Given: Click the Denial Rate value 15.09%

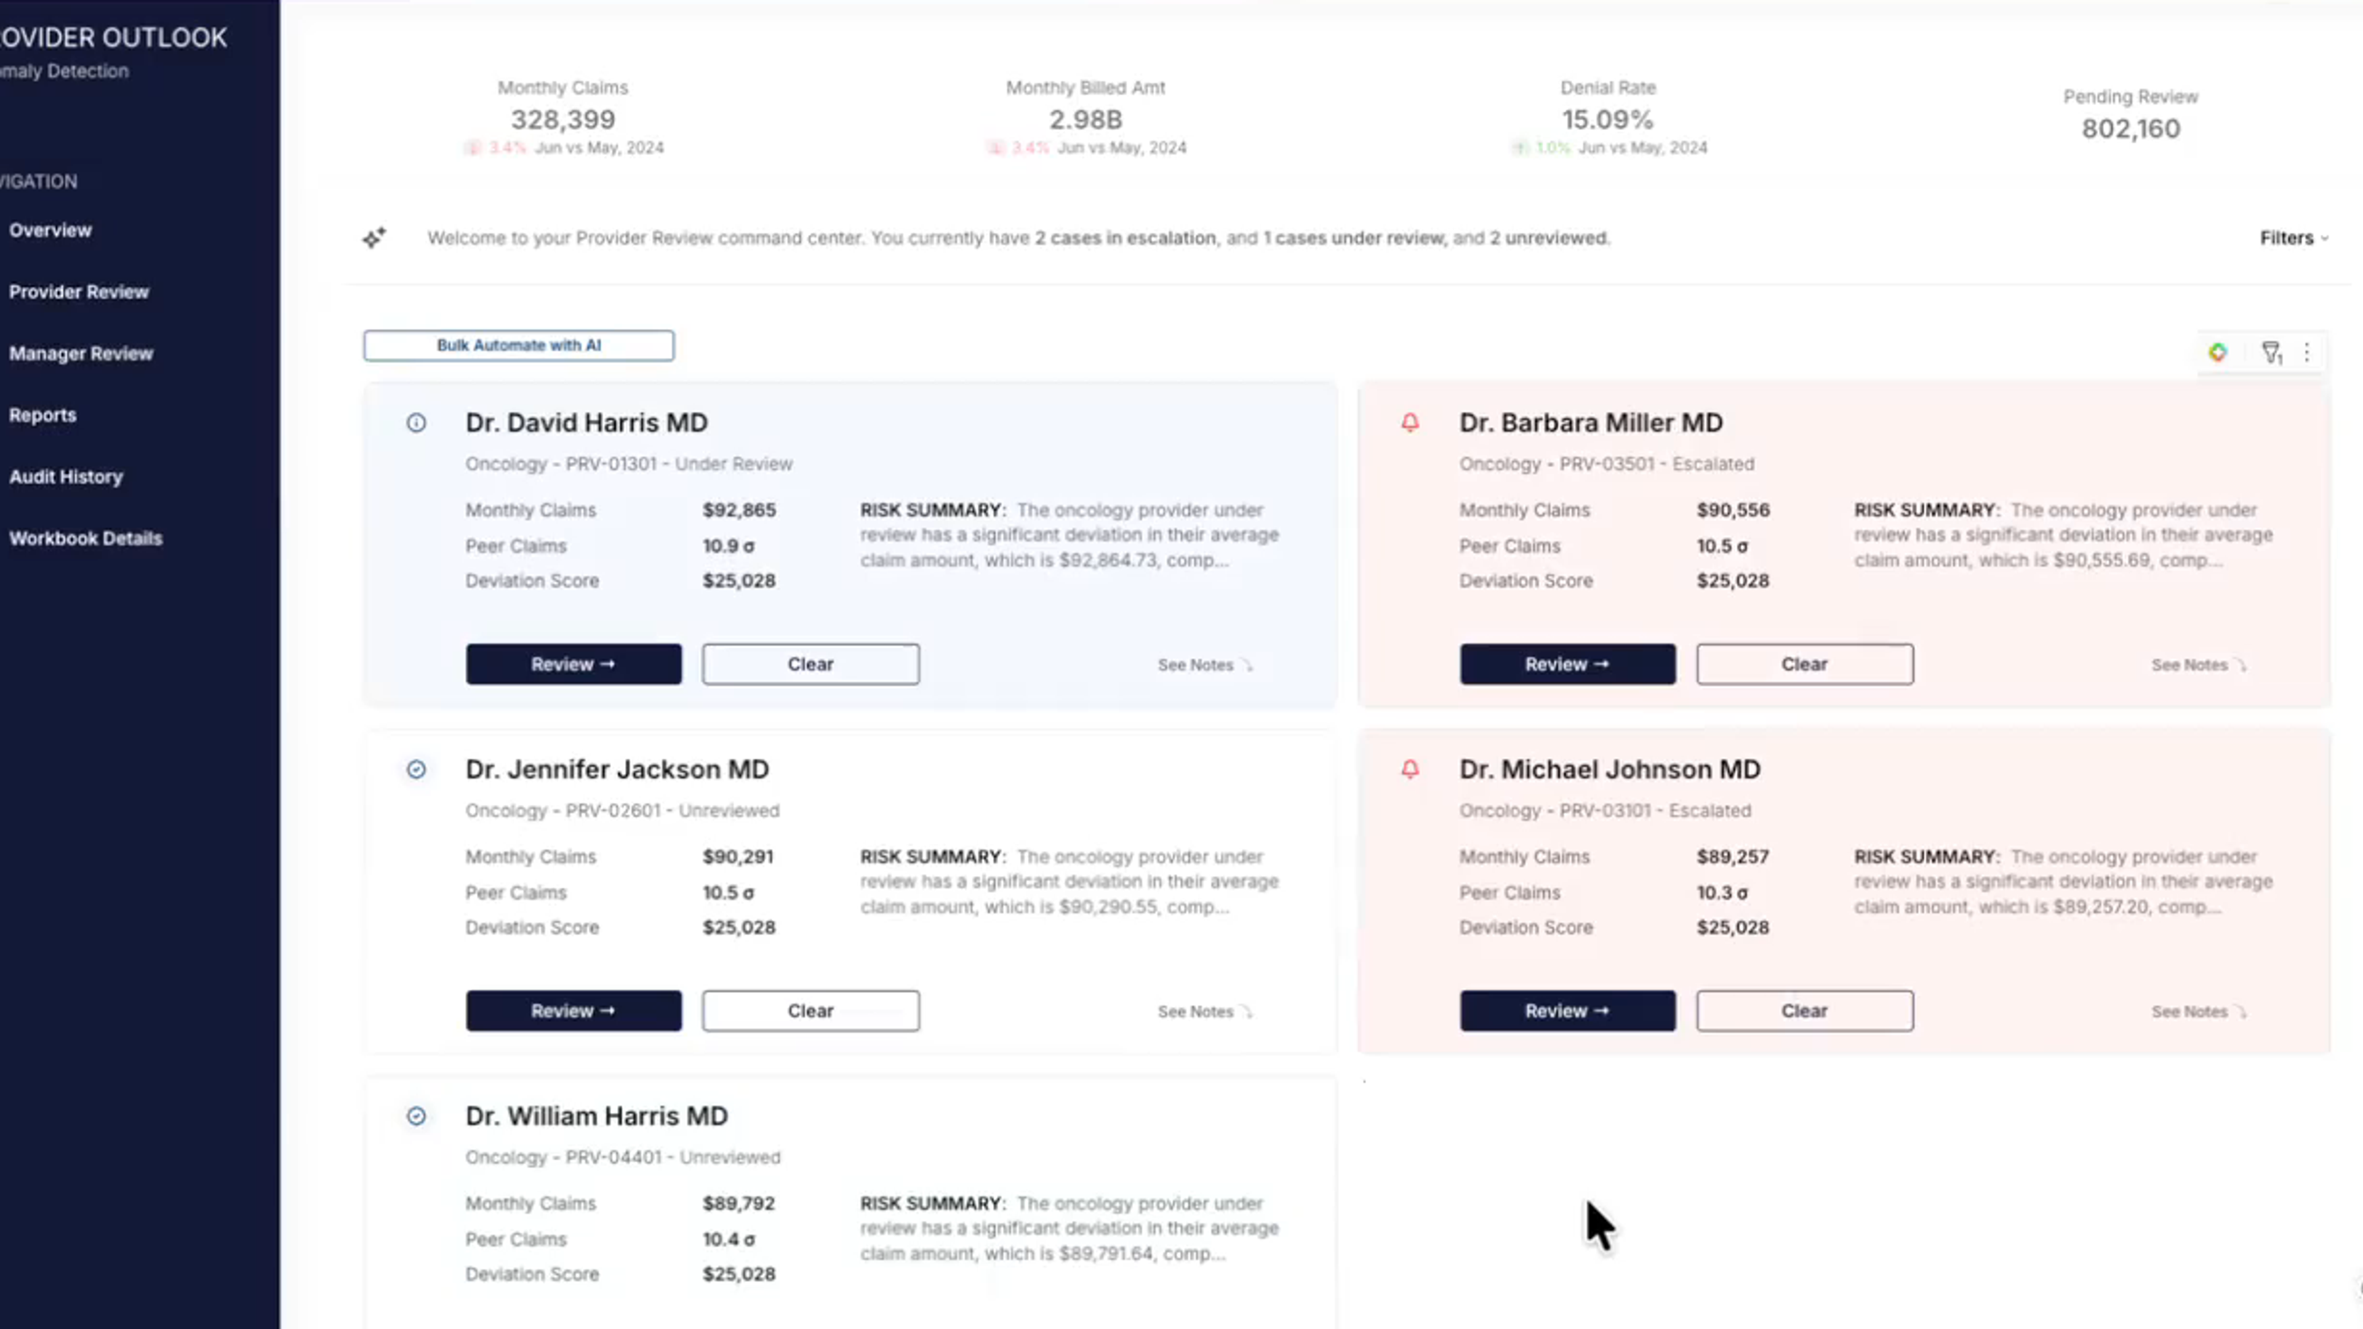Looking at the screenshot, I should coord(1608,119).
